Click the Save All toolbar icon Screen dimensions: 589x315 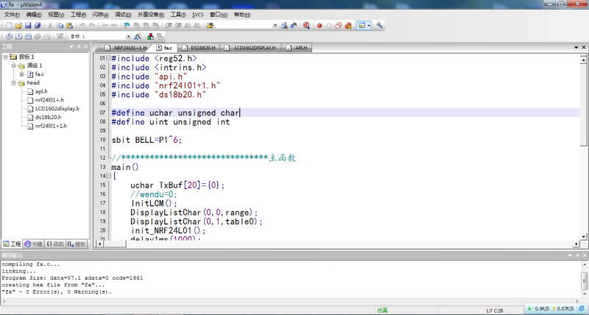pyautogui.click(x=37, y=26)
